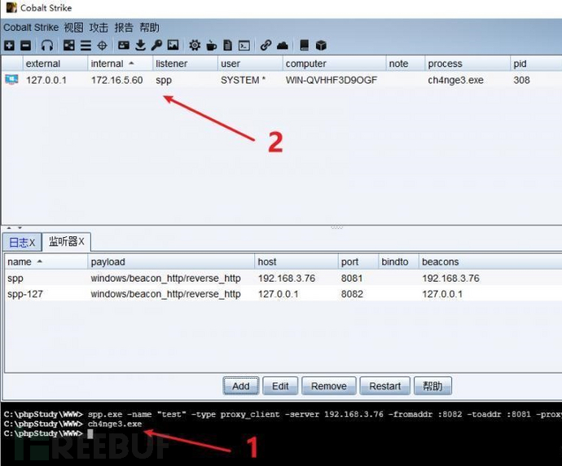Screen dimensions: 562x466
Task: Open downloaded files via download icon
Action: pyautogui.click(x=140, y=46)
